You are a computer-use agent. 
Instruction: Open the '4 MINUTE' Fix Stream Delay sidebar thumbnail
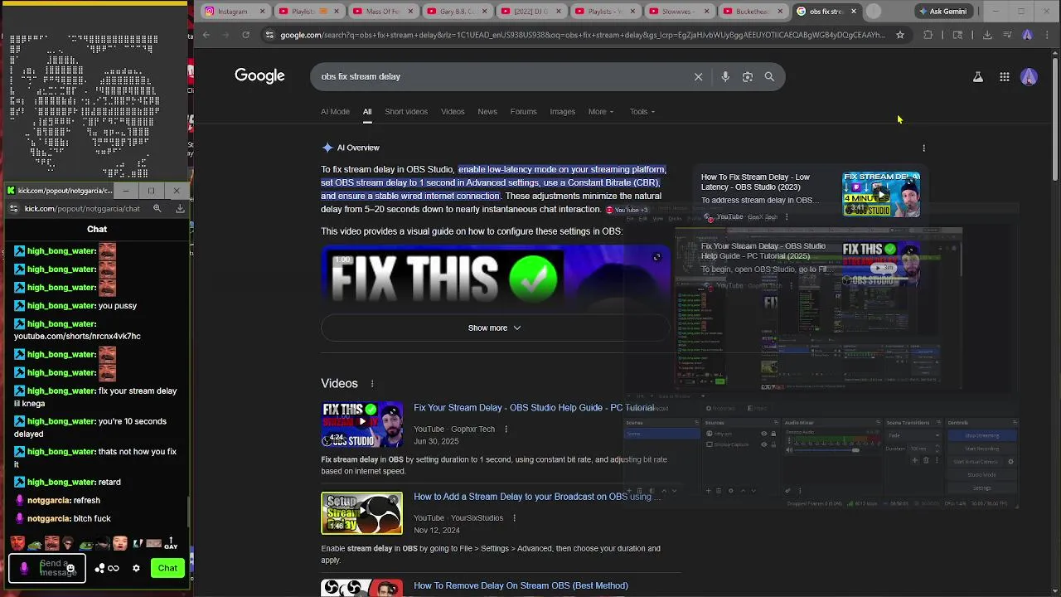click(881, 194)
